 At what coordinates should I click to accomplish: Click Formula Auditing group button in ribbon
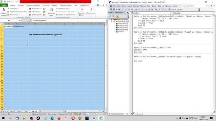pos(82,12)
